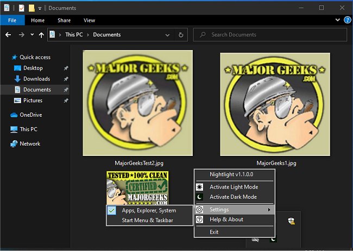The image size is (353, 251).
Task: Click the document icon in the address bar
Action: coord(52,34)
